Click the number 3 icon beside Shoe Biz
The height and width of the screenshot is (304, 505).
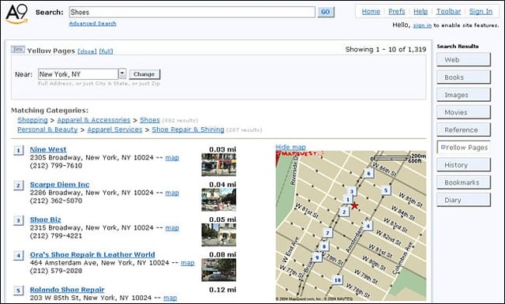[x=18, y=220]
